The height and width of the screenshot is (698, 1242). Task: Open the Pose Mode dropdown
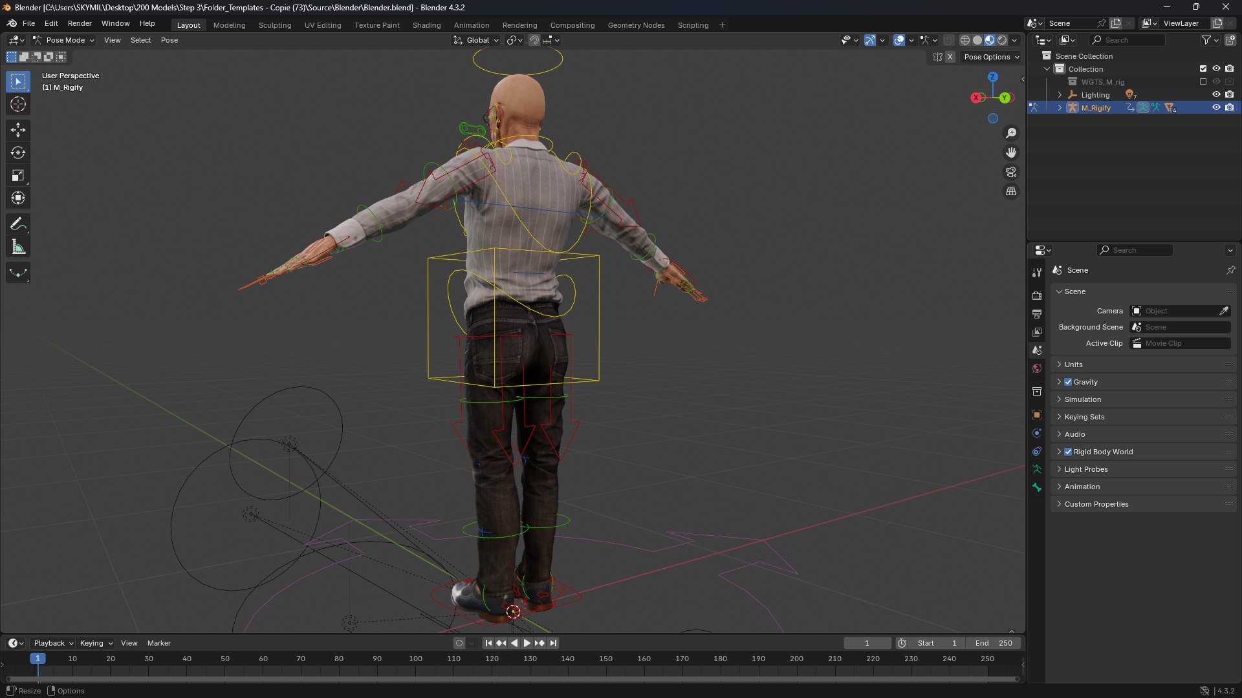pos(64,40)
